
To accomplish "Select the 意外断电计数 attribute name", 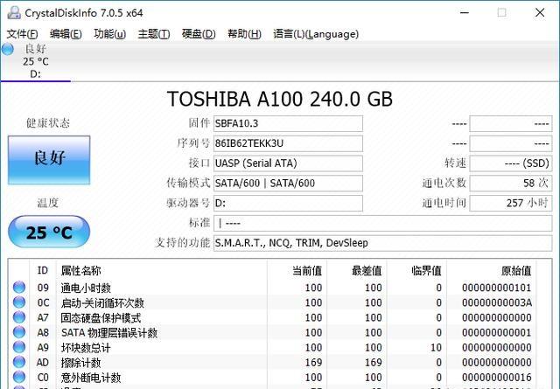I will pos(91,378).
